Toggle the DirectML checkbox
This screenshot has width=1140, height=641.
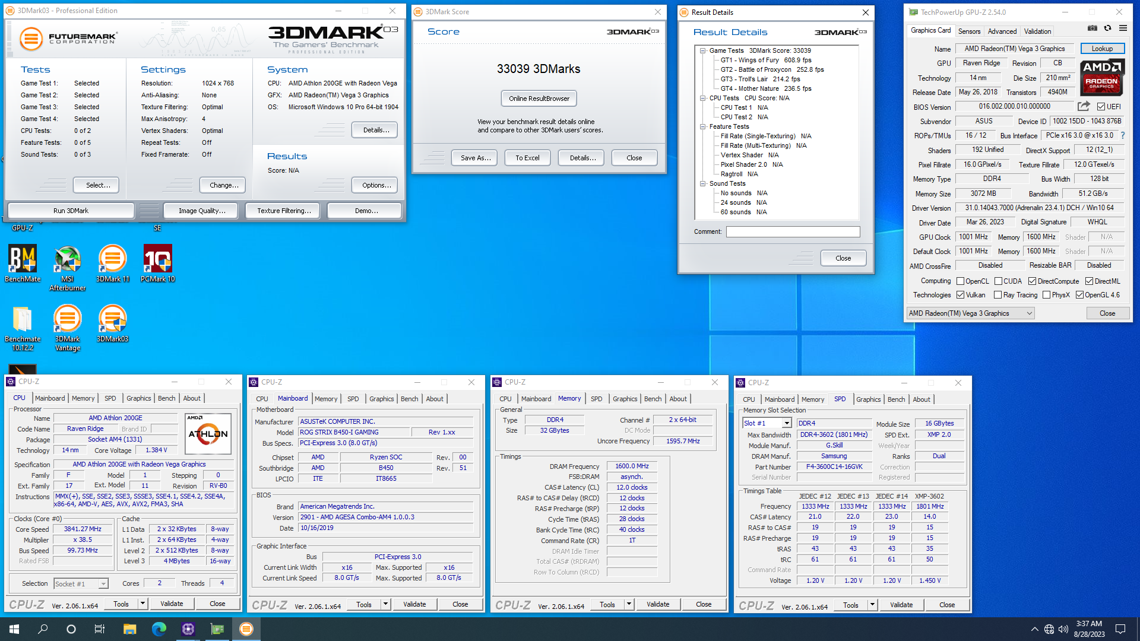(x=1089, y=281)
